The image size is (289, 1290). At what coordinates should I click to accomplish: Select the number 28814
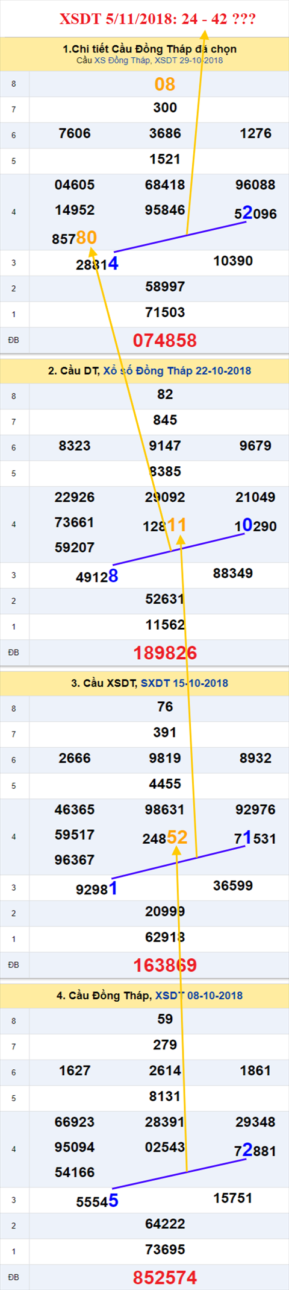click(97, 264)
